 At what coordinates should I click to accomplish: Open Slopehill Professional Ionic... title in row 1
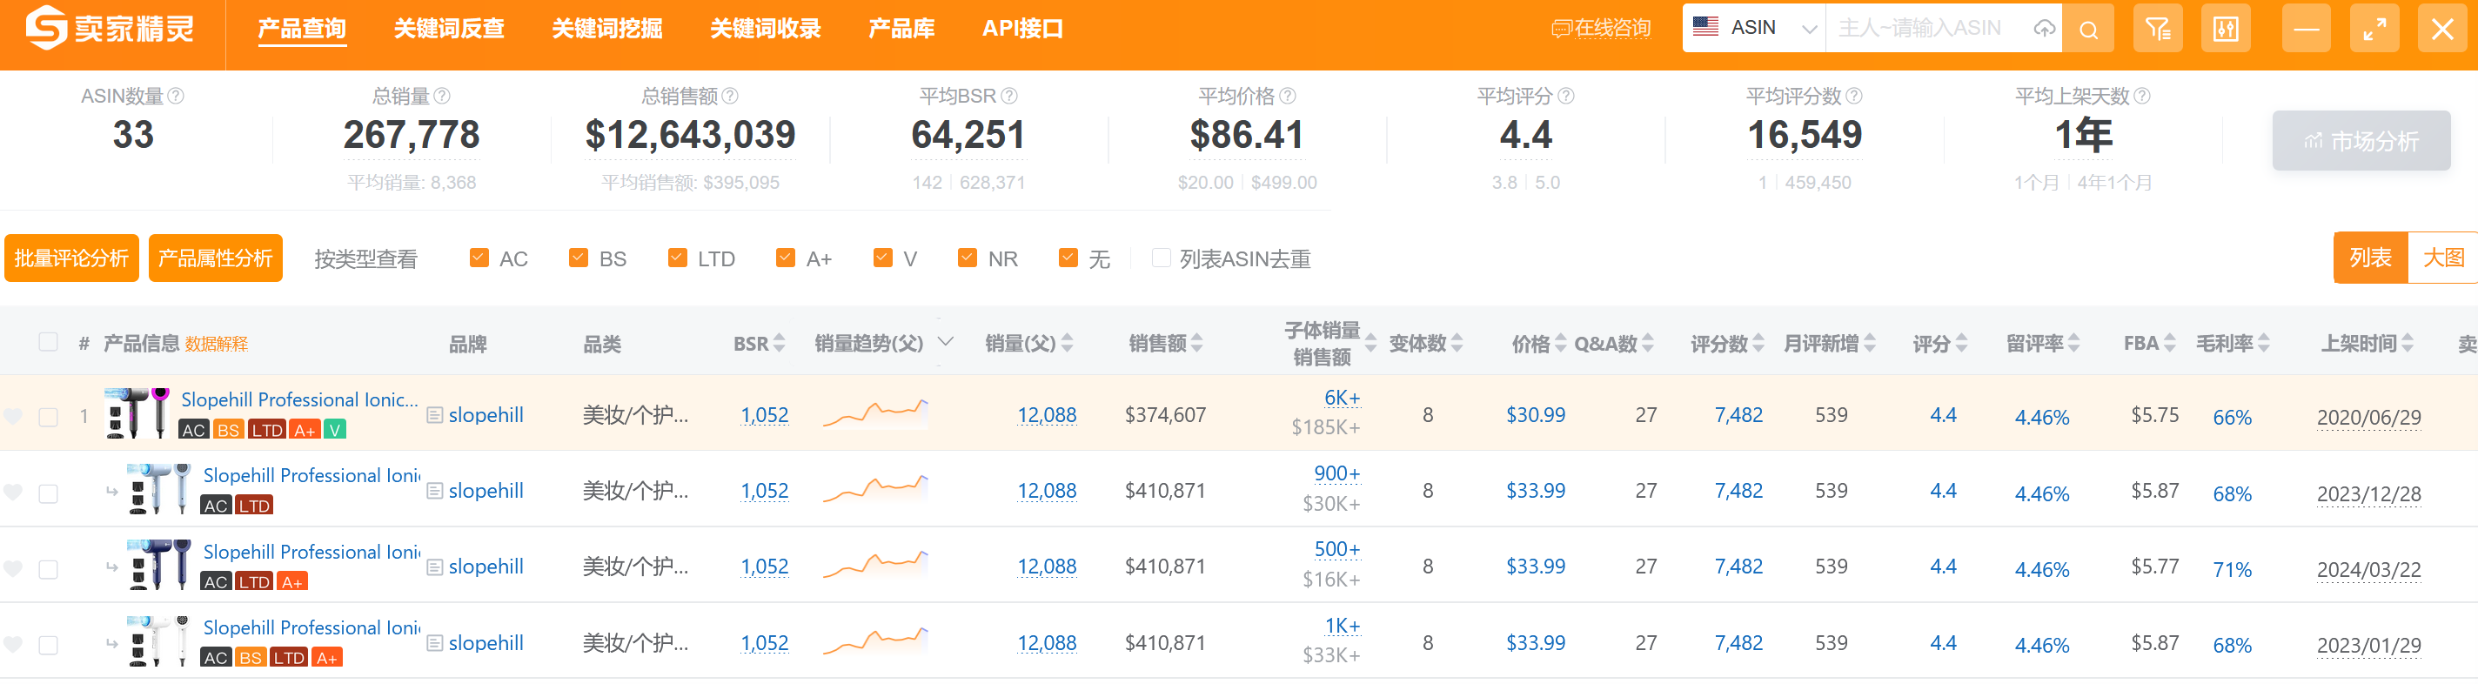pyautogui.click(x=299, y=399)
